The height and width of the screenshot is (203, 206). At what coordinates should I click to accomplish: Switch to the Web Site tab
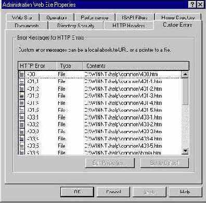click(22, 18)
